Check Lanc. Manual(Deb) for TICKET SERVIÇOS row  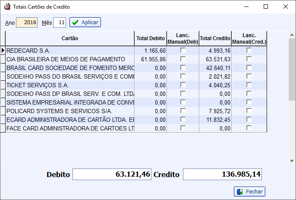coord(183,85)
